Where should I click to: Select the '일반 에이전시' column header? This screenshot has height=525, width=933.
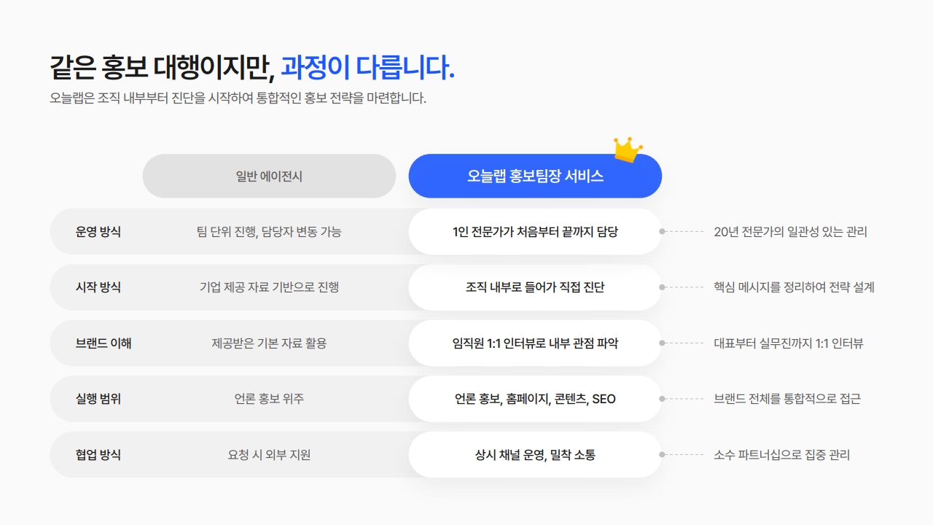269,176
